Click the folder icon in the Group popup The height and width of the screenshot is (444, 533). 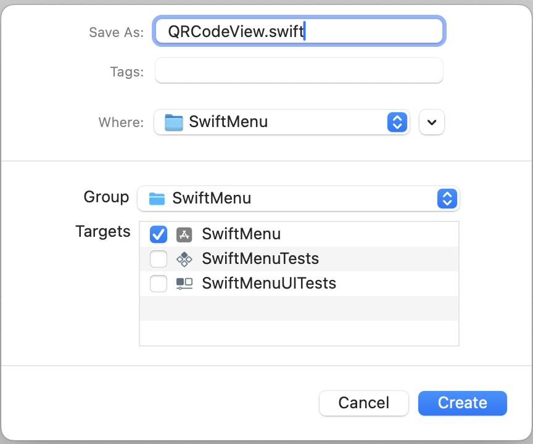[x=157, y=199]
